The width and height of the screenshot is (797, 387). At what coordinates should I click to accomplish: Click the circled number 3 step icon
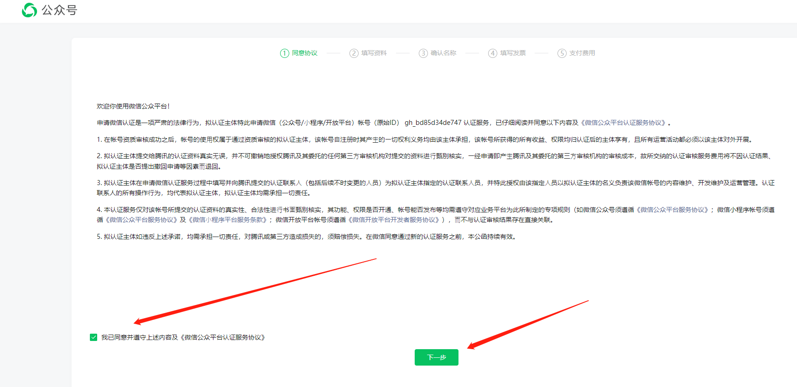click(423, 53)
